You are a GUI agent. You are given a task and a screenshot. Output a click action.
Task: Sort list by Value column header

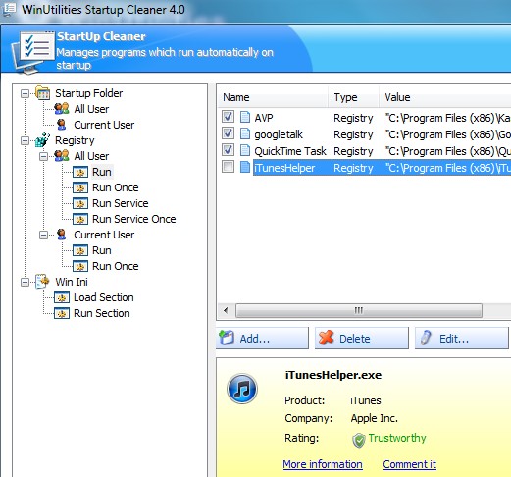click(445, 97)
